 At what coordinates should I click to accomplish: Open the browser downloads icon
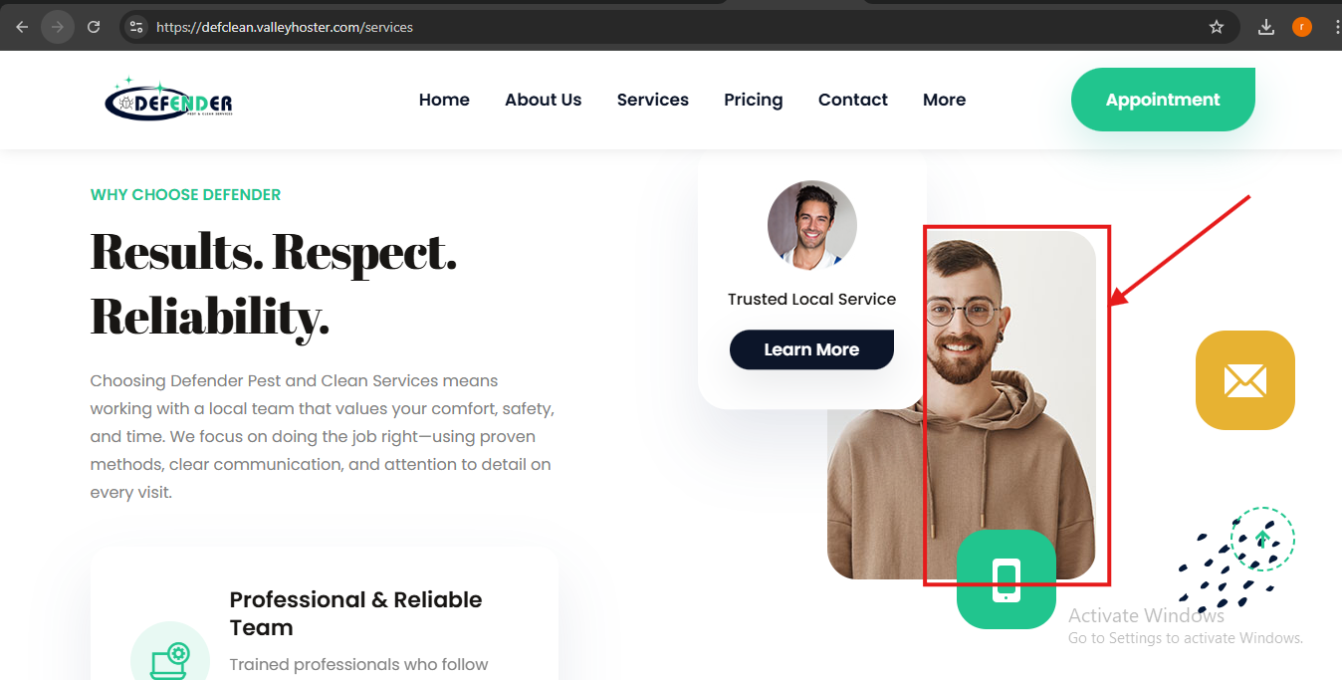pyautogui.click(x=1266, y=27)
